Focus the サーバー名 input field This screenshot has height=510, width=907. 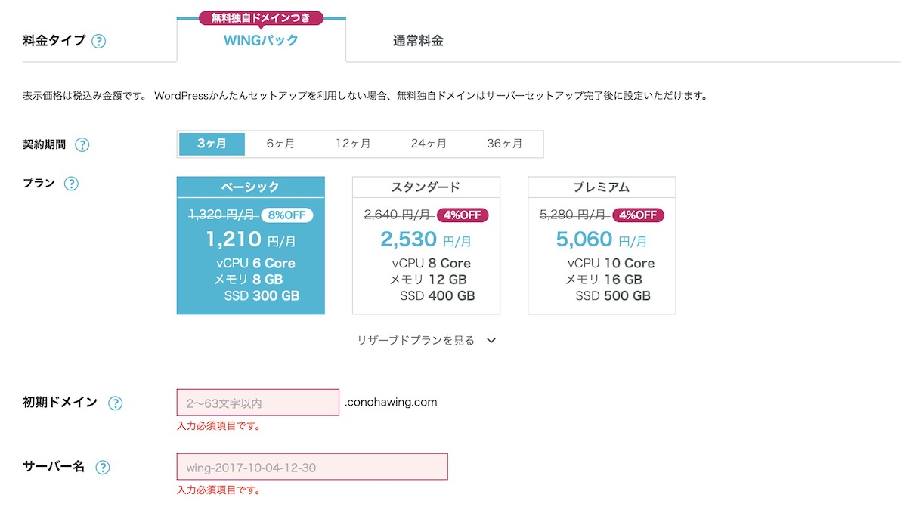pyautogui.click(x=312, y=467)
